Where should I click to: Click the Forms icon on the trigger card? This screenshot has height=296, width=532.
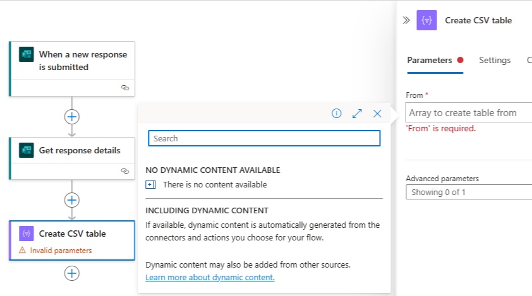click(27, 55)
